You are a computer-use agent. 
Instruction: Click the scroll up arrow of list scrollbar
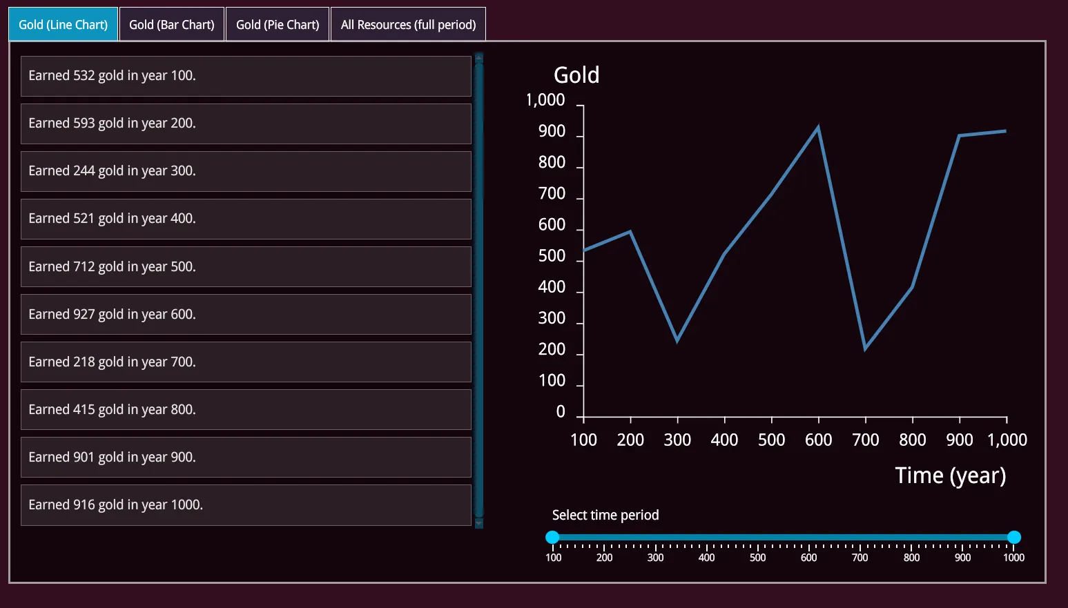click(x=479, y=57)
